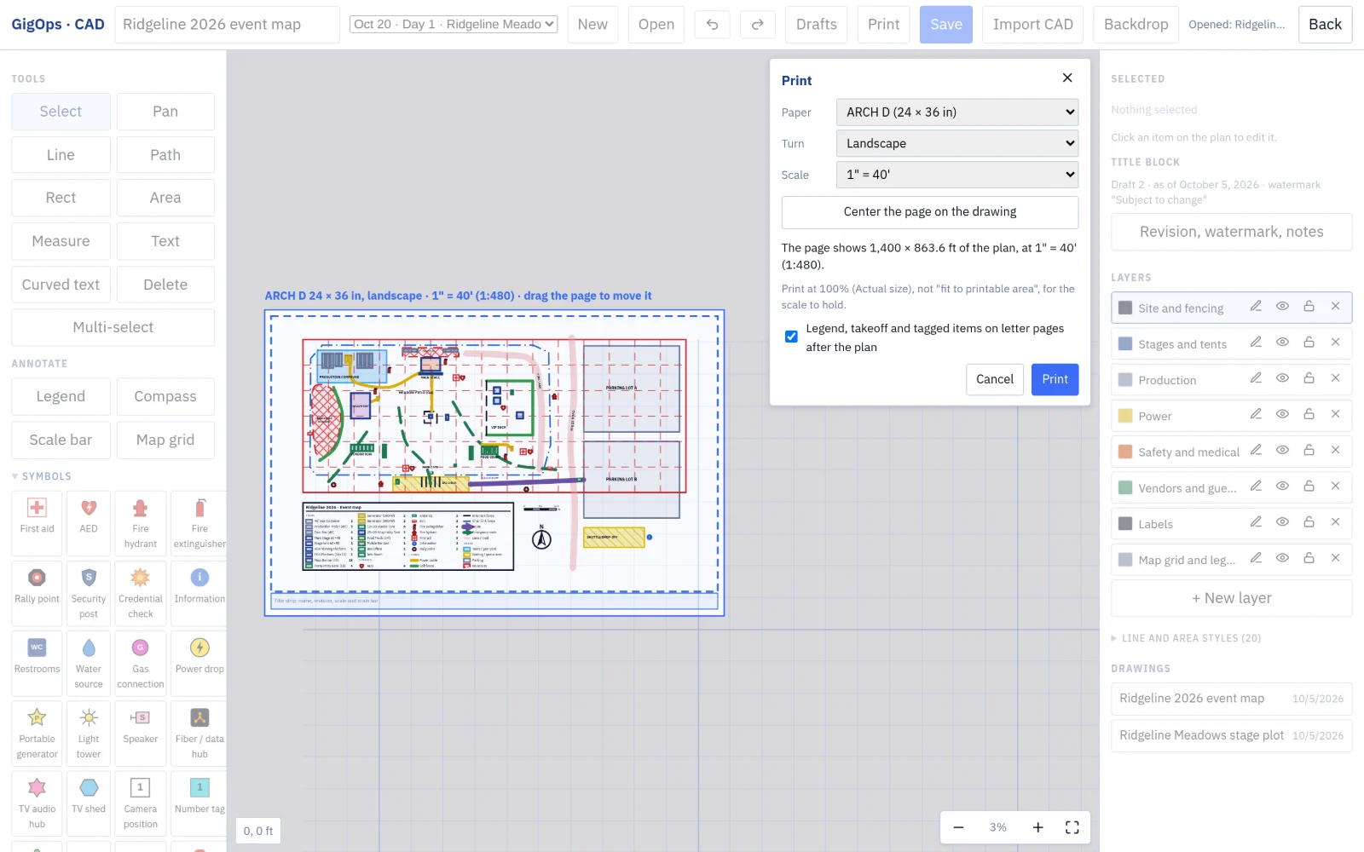This screenshot has width=1364, height=852.
Task: Toggle Map grid and legend layer visibility
Action: pyautogui.click(x=1282, y=558)
